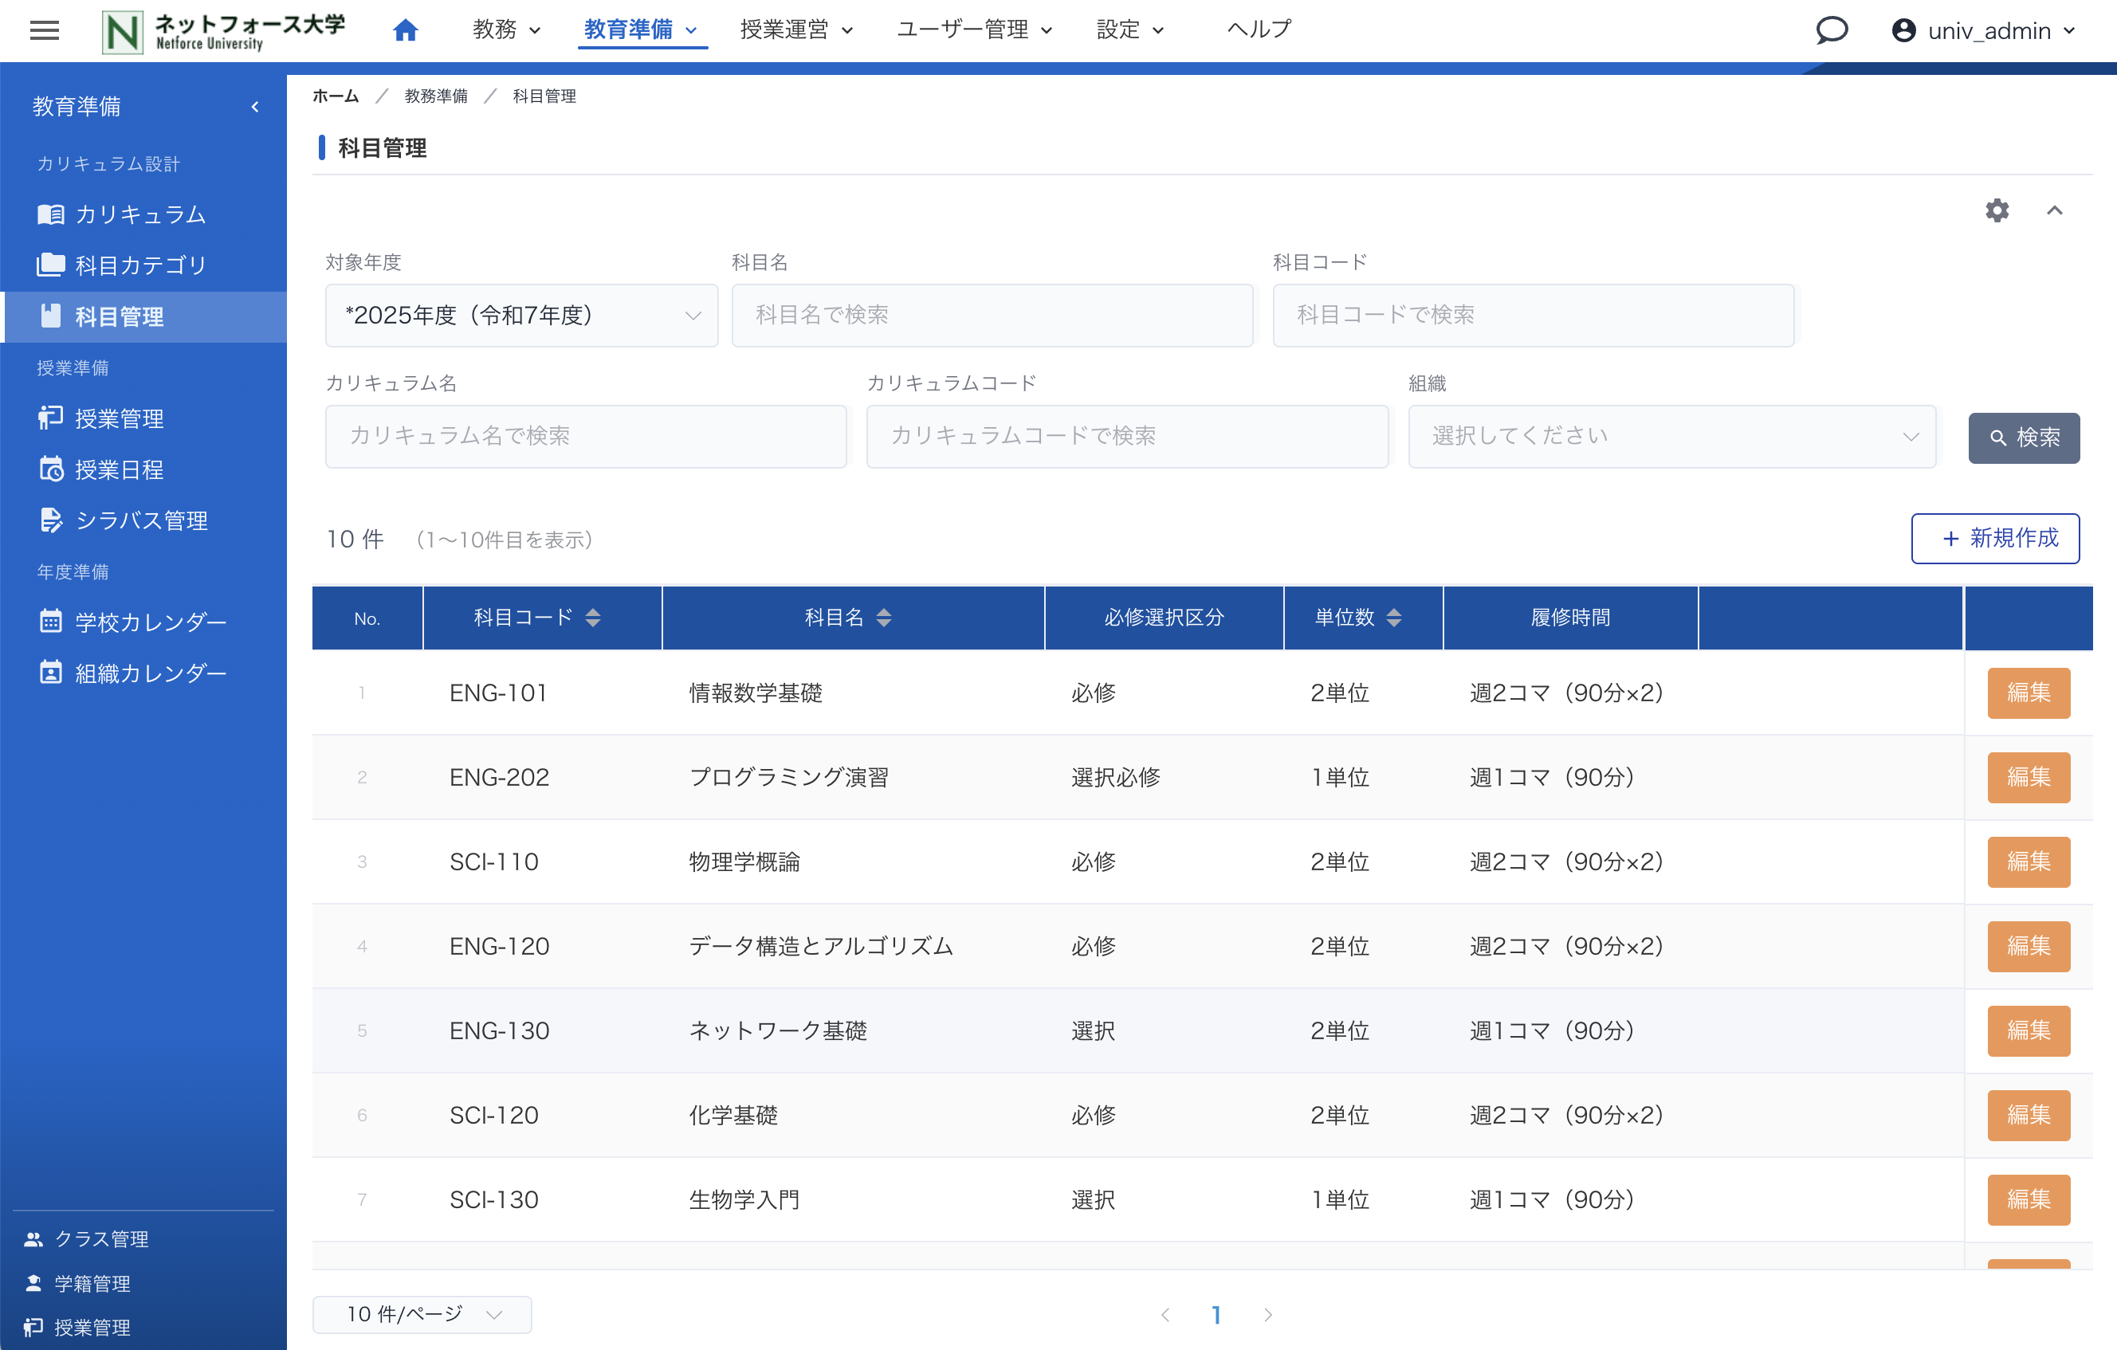2117x1350 pixels.
Task: Open the 10件/ページ page size dropdown
Action: pyautogui.click(x=422, y=1314)
